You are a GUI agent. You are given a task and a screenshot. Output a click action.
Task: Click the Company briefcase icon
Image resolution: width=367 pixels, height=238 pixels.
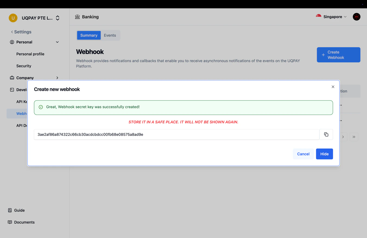coord(12,78)
